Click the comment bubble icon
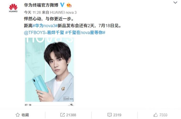This screenshot has height=119, width=181. coord(109,115)
